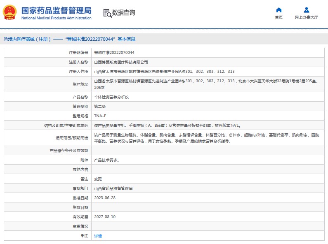This screenshot has height=244, width=328.
Task: Click the 附件 row label
Action: (84, 160)
